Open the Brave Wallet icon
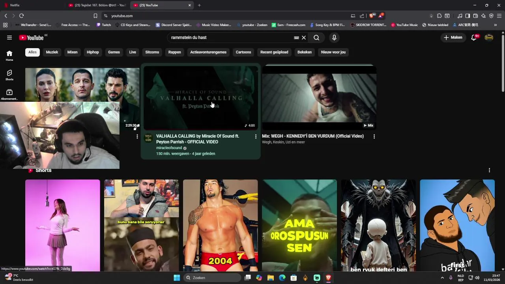Image resolution: width=505 pixels, height=284 pixels. (475, 16)
